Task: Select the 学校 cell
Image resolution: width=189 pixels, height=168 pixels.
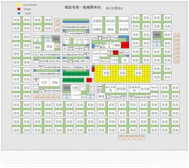Action: point(55,82)
